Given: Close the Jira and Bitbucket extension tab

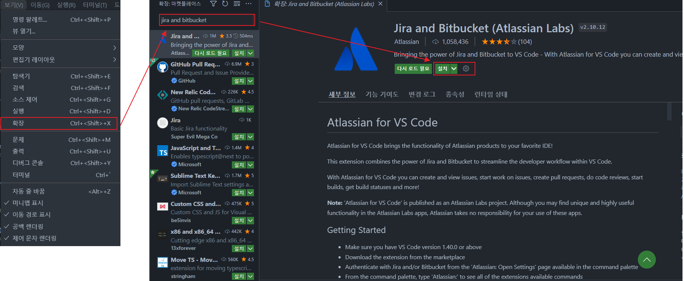Looking at the screenshot, I should (x=380, y=4).
